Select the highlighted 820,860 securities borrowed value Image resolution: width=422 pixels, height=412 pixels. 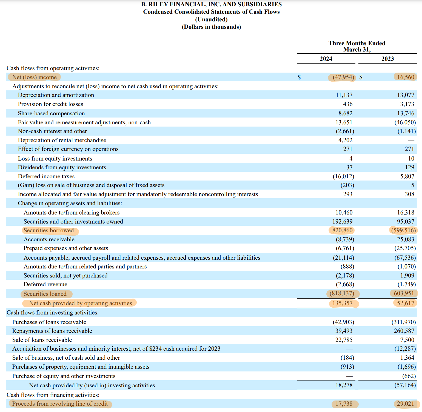pos(343,230)
